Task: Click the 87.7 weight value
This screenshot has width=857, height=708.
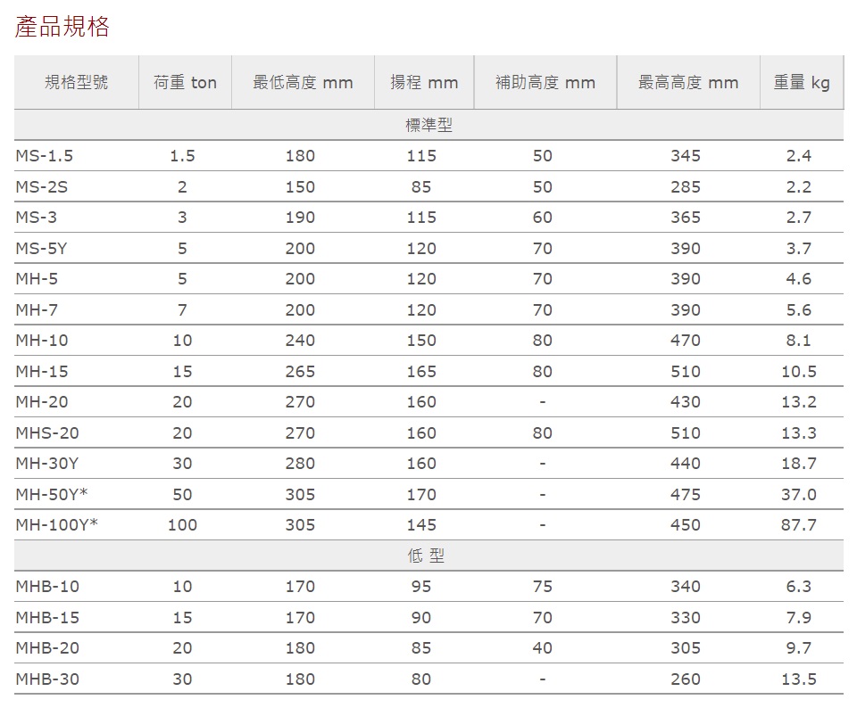Action: (x=798, y=525)
